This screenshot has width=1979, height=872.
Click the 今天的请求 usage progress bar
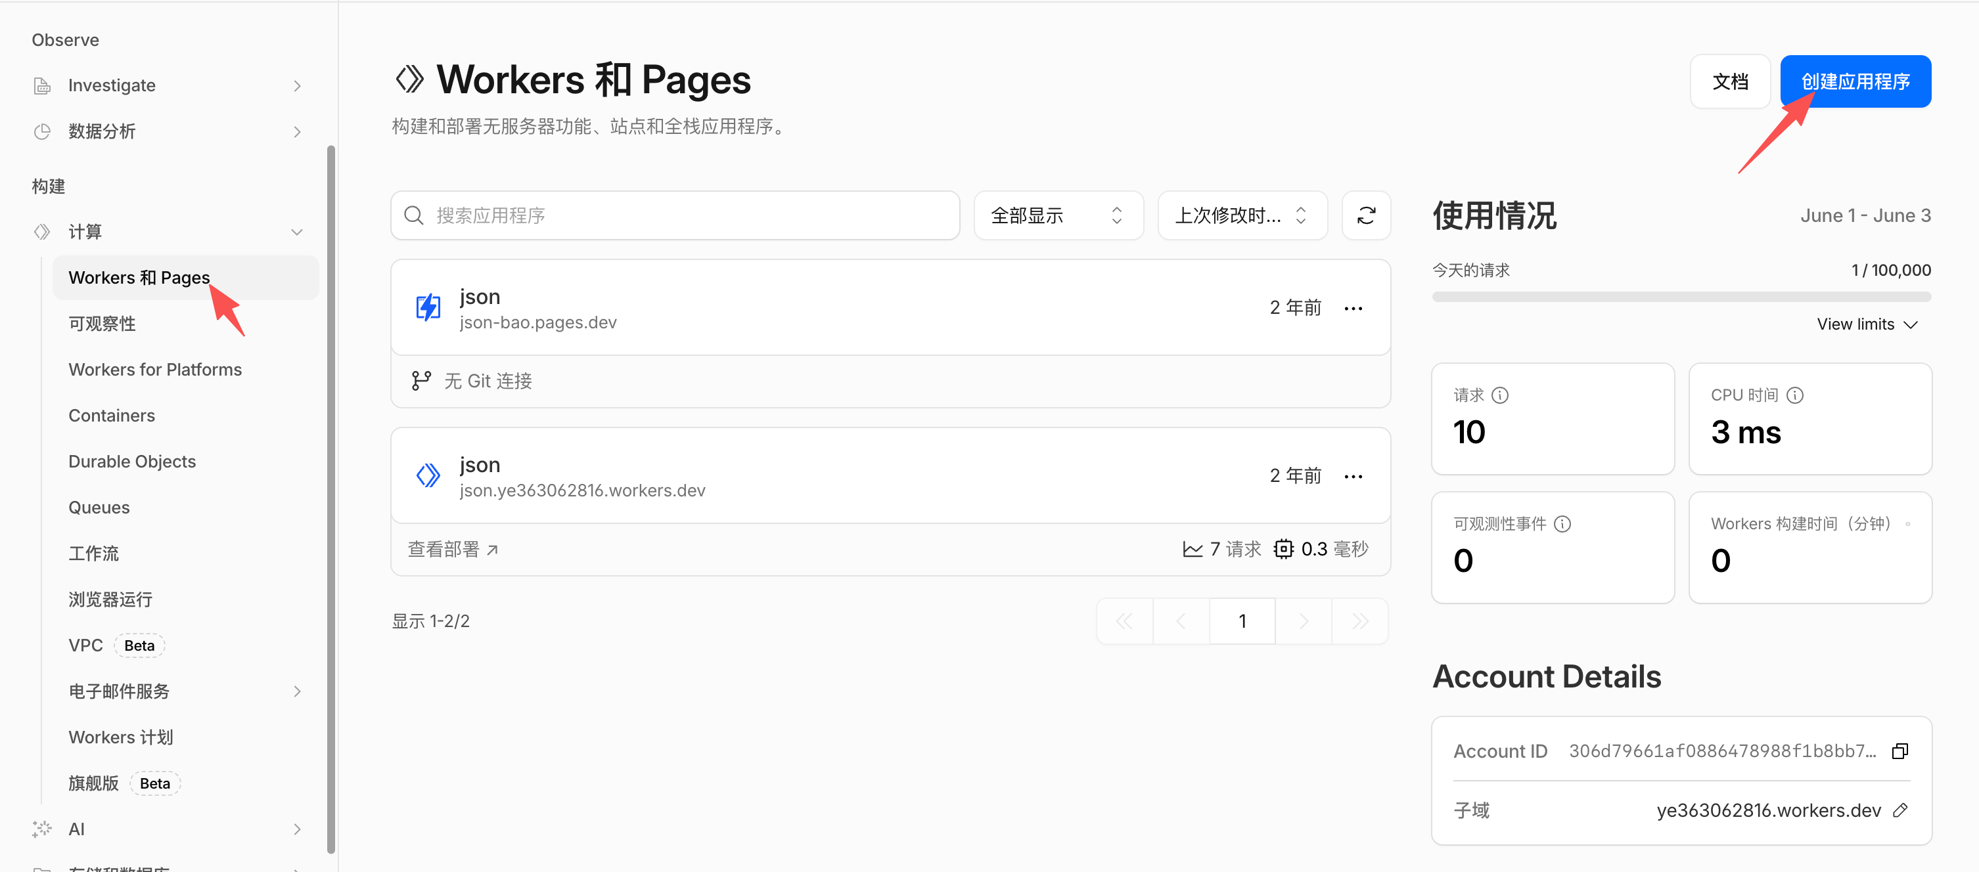tap(1681, 296)
